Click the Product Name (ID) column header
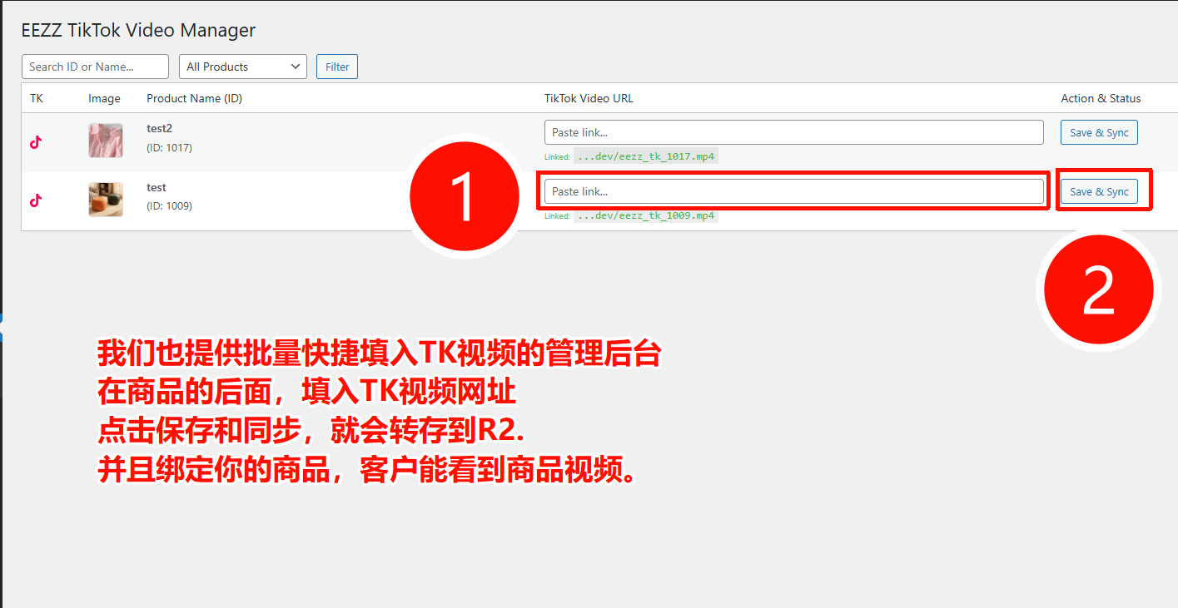Screen dimensions: 1178x608 tap(194, 98)
